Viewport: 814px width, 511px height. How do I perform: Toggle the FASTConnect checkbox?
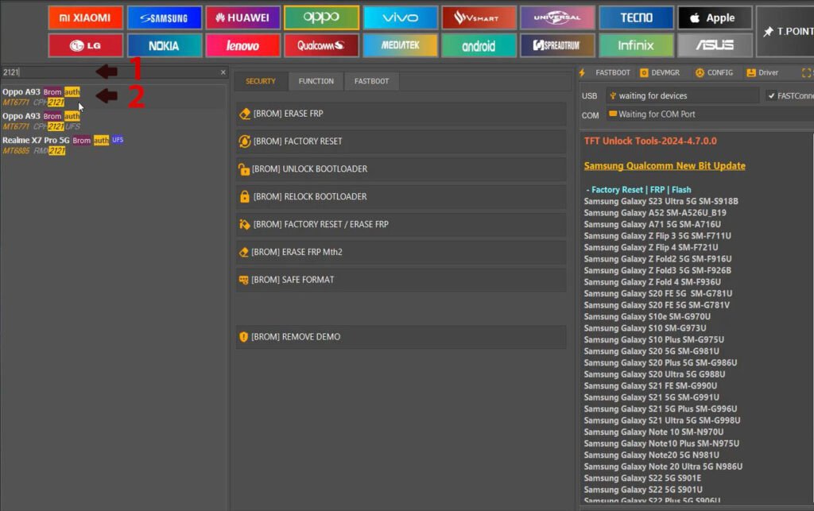(771, 95)
